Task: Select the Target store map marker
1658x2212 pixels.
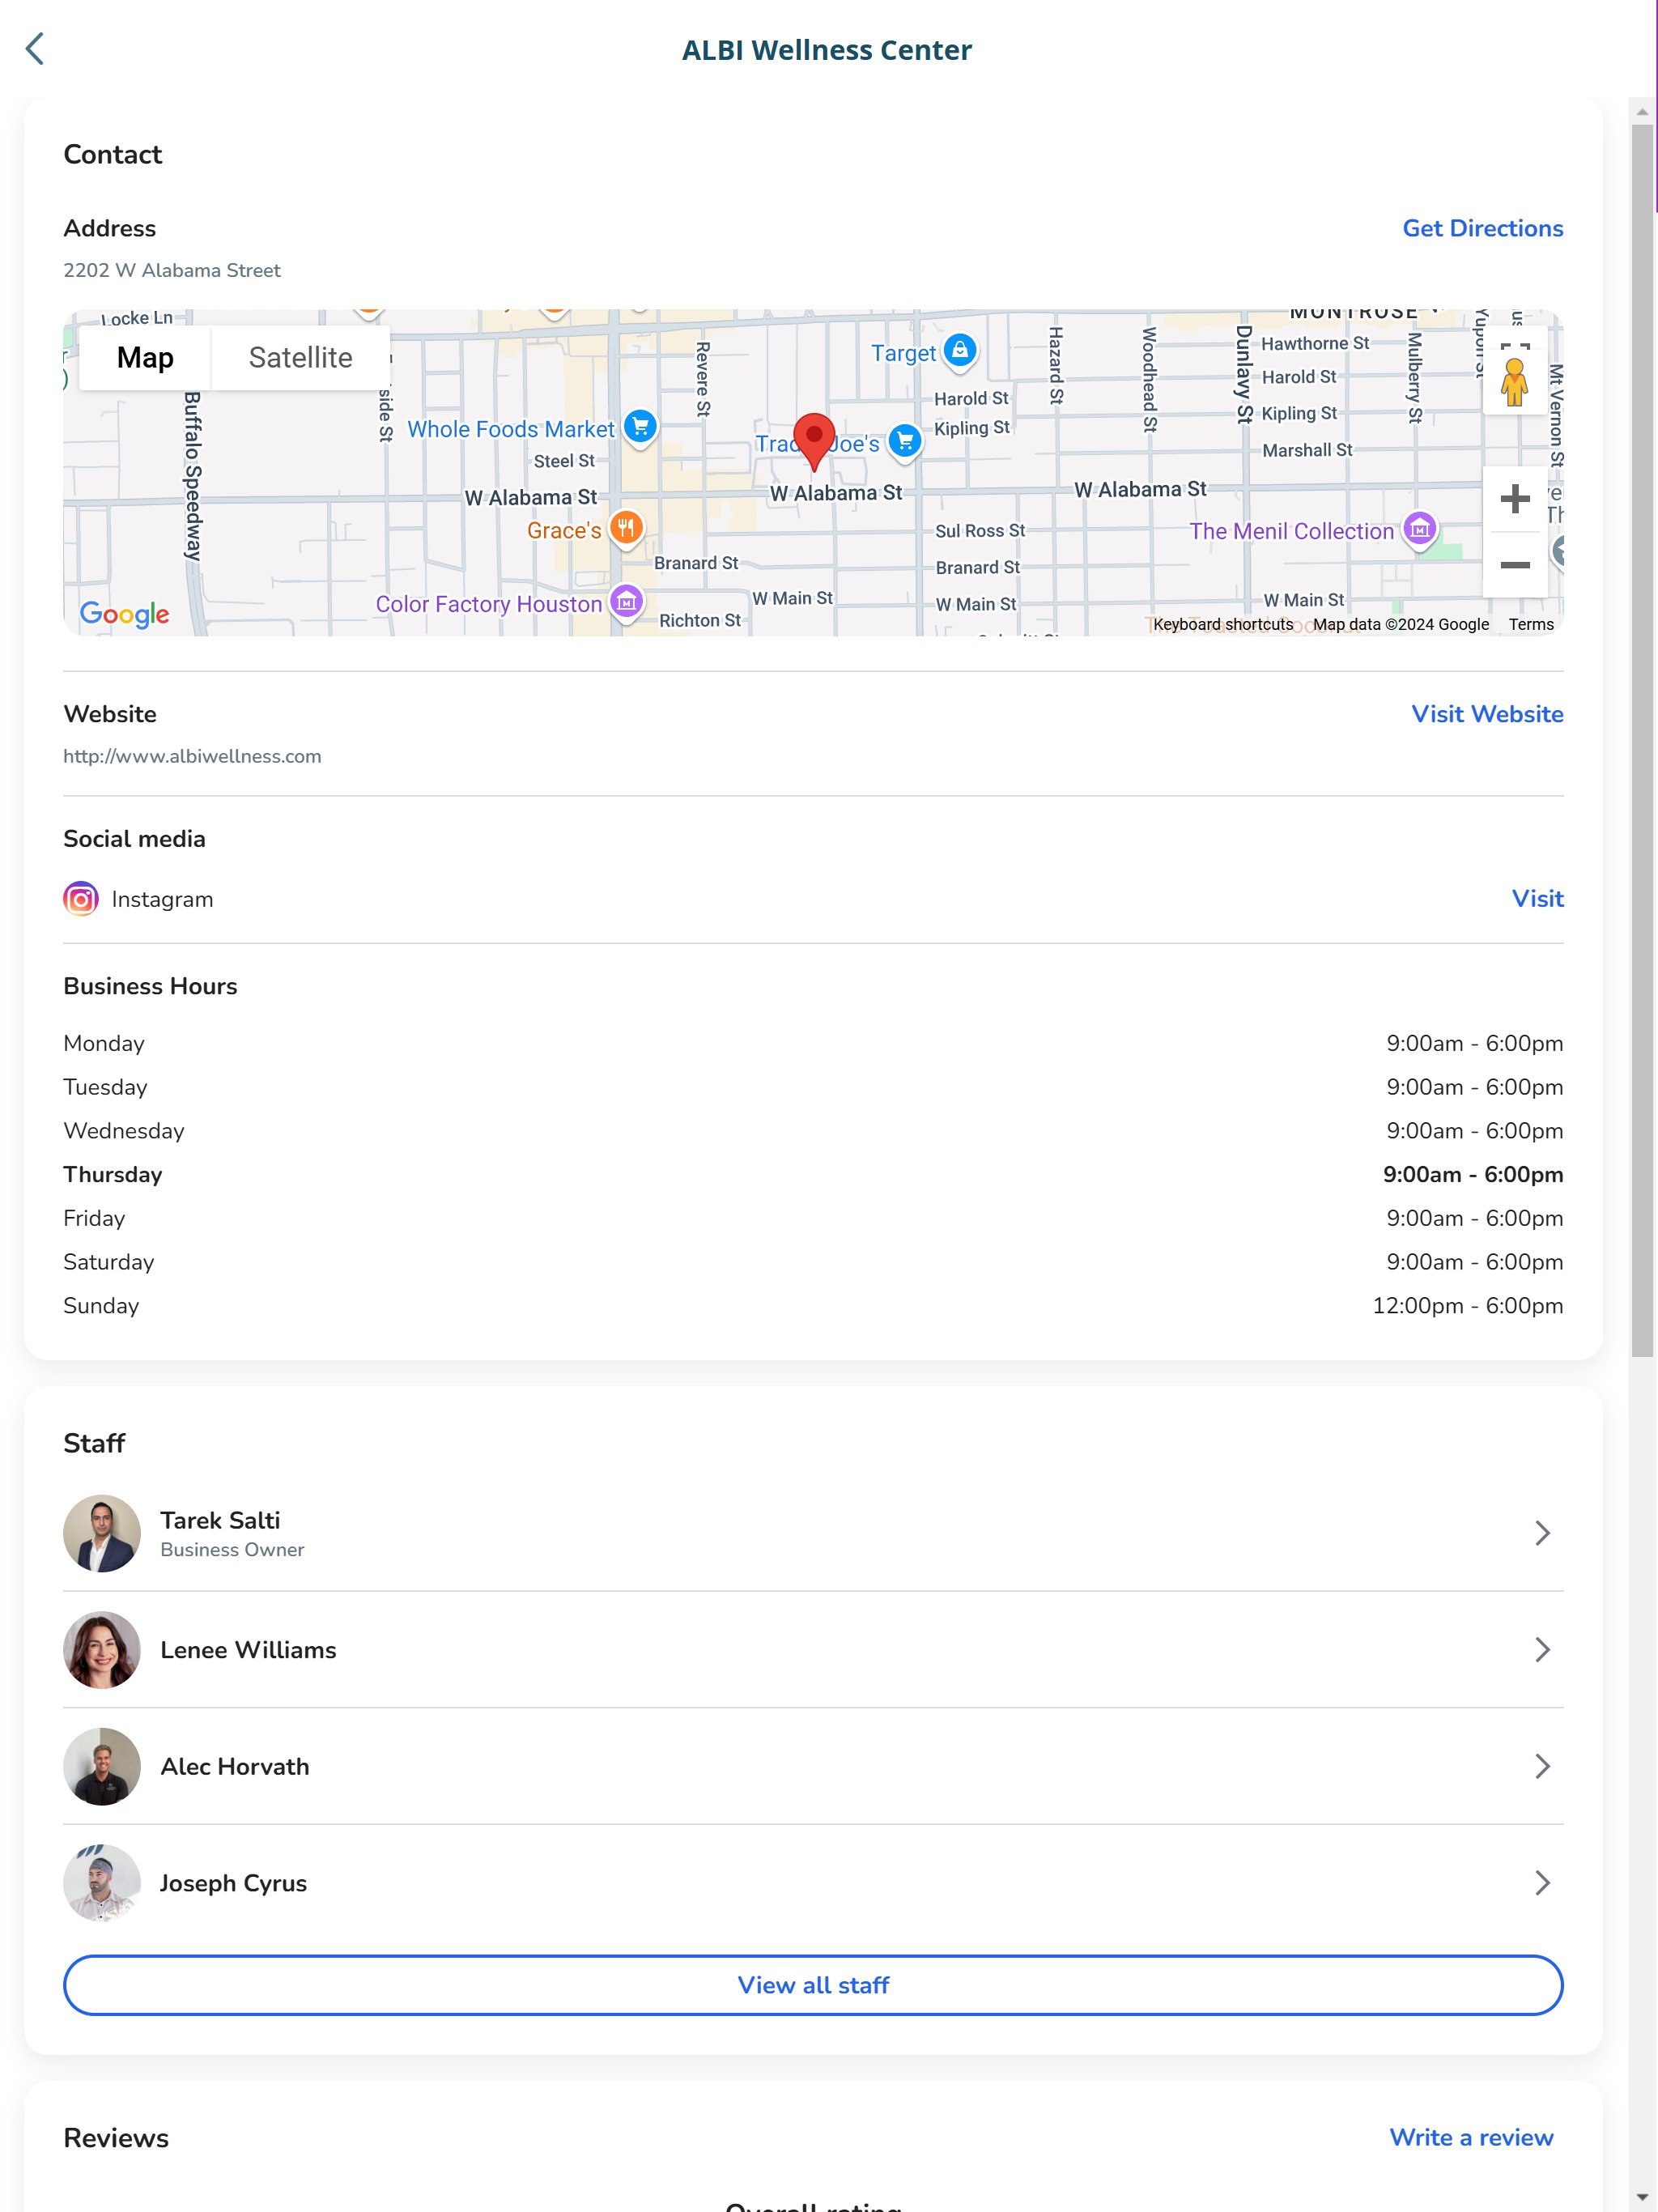Action: point(960,351)
